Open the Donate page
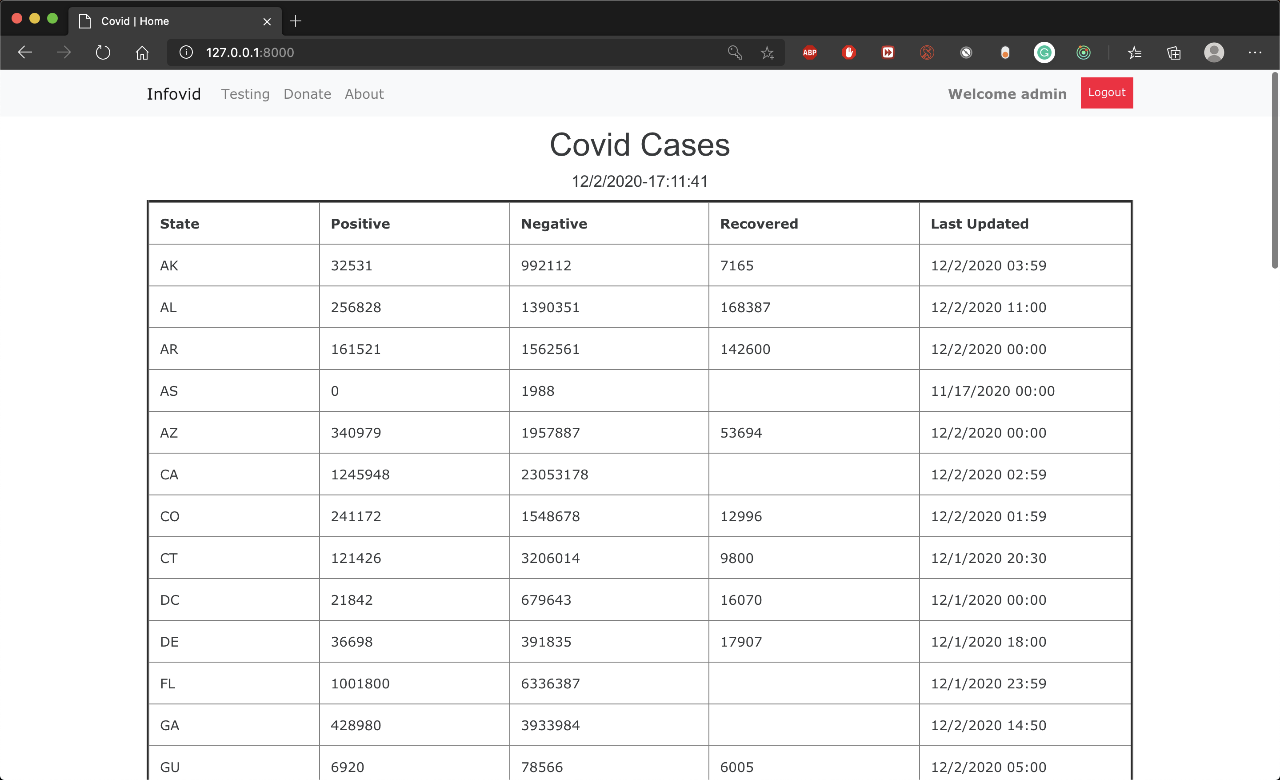1280x780 pixels. (307, 94)
